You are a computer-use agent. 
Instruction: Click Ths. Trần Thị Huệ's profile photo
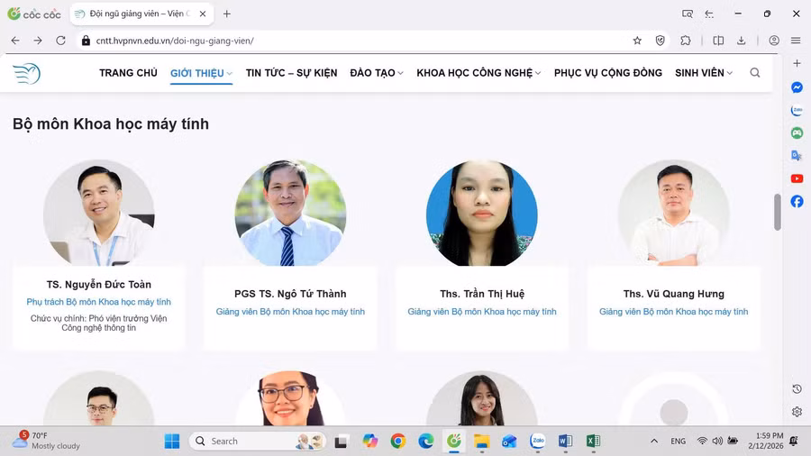(x=481, y=214)
